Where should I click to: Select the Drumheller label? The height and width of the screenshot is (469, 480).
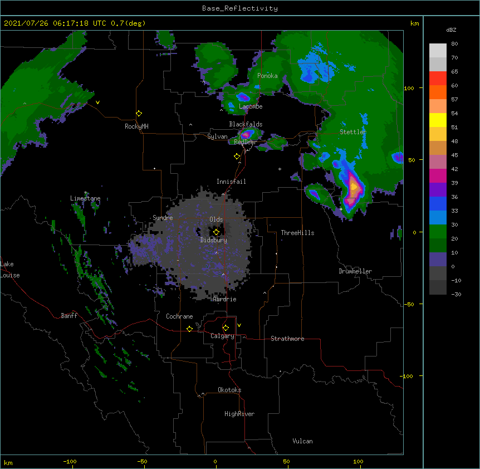pyautogui.click(x=355, y=271)
